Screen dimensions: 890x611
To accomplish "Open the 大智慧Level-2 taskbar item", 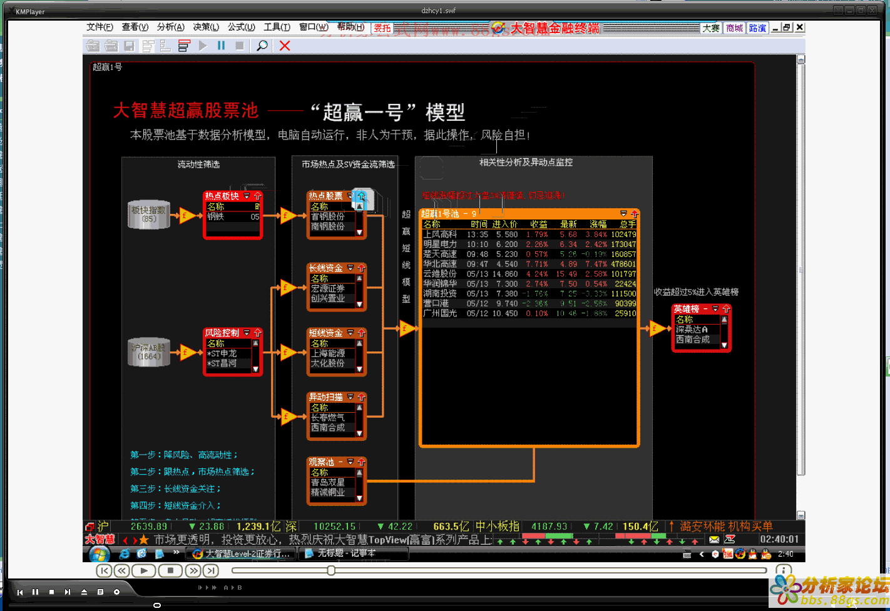I will (x=242, y=553).
